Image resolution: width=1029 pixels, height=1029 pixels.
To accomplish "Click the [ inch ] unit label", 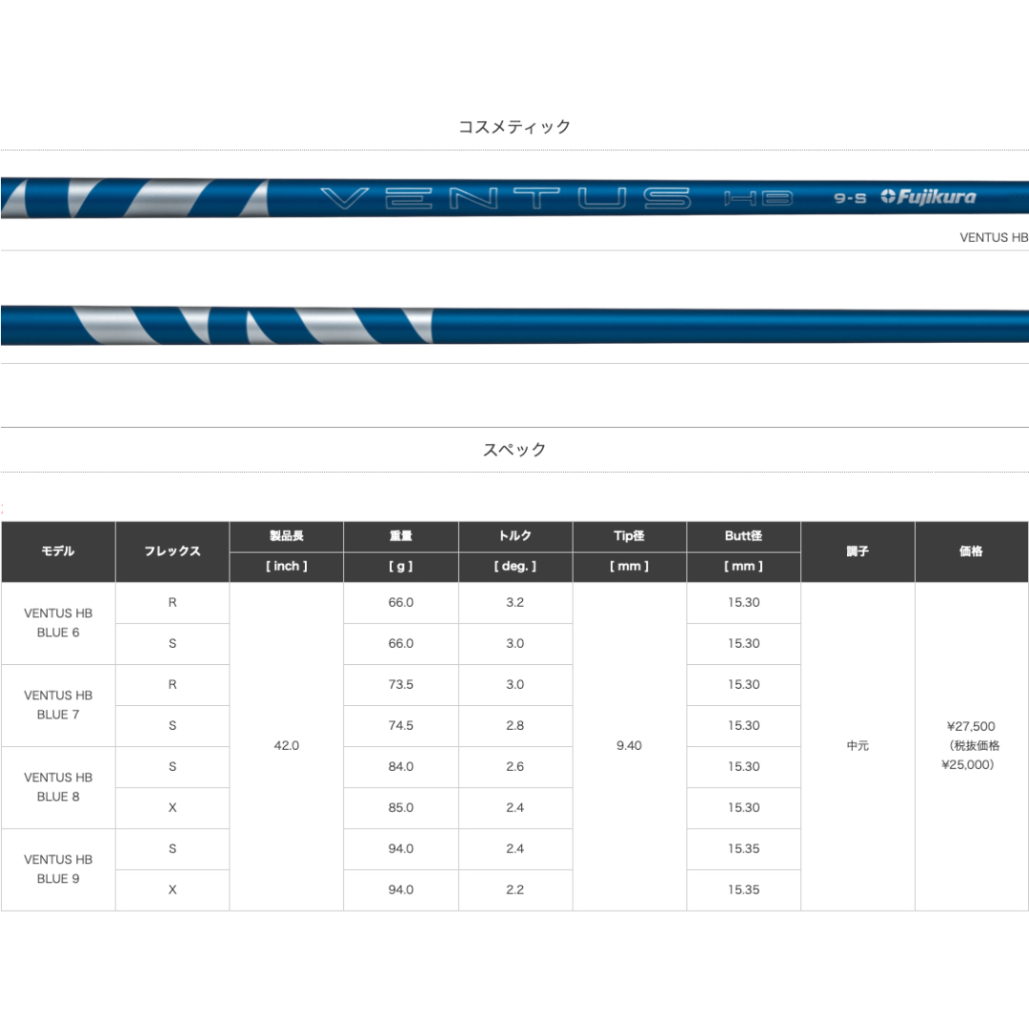I will click(x=286, y=566).
